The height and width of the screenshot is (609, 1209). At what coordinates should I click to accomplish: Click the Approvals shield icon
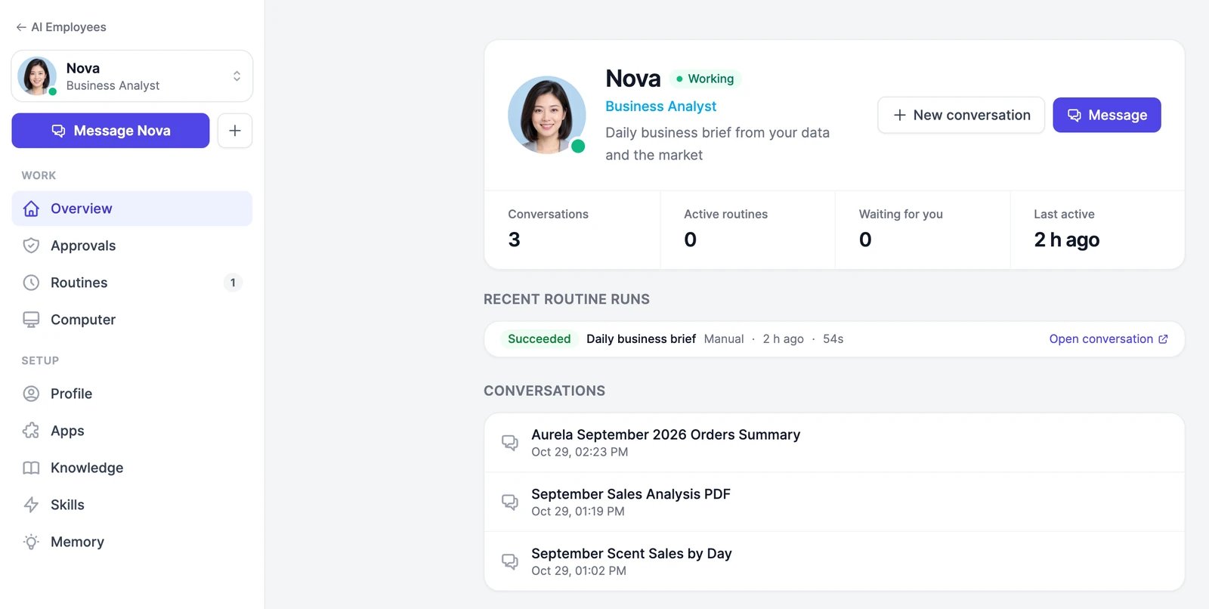click(31, 246)
